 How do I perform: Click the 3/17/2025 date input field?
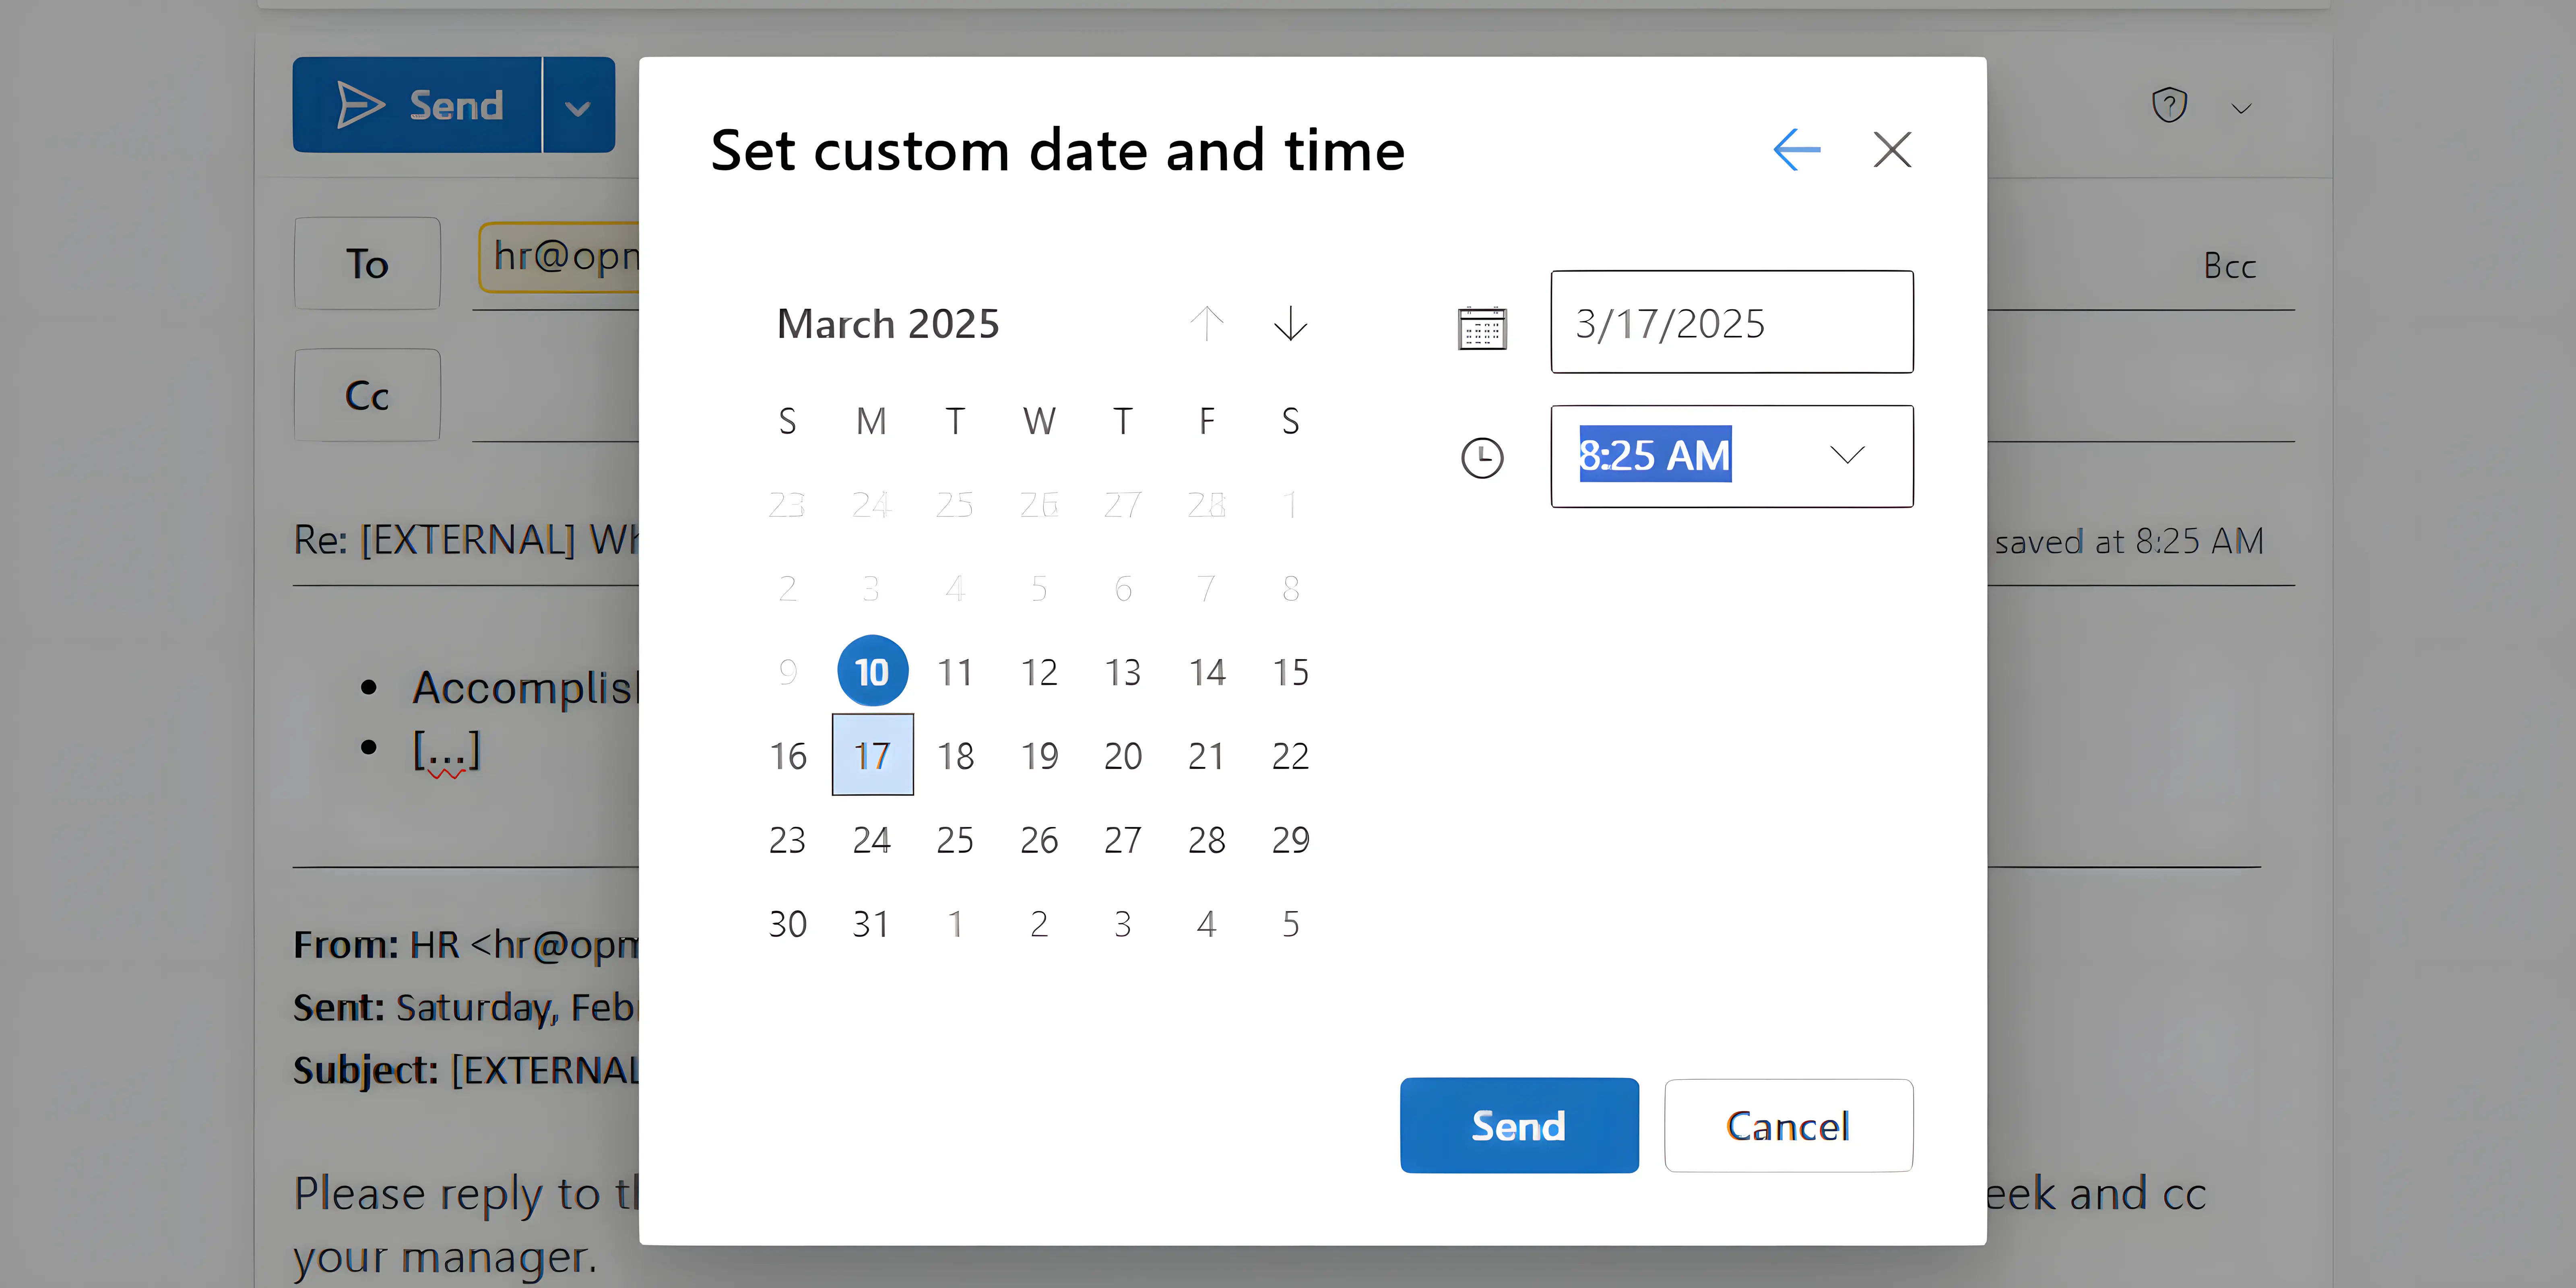1731,322
